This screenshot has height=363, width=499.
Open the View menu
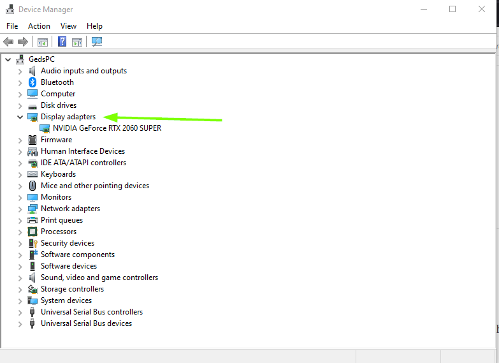(x=68, y=26)
